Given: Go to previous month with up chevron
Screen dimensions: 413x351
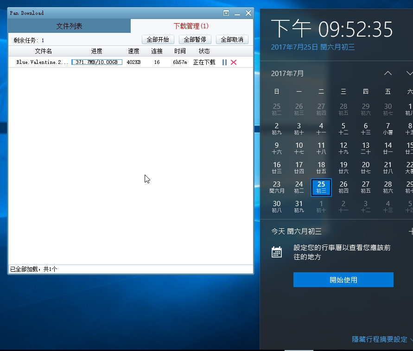Looking at the screenshot, I should (x=388, y=73).
